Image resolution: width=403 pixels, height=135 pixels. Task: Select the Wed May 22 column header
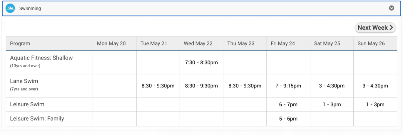coord(198,44)
